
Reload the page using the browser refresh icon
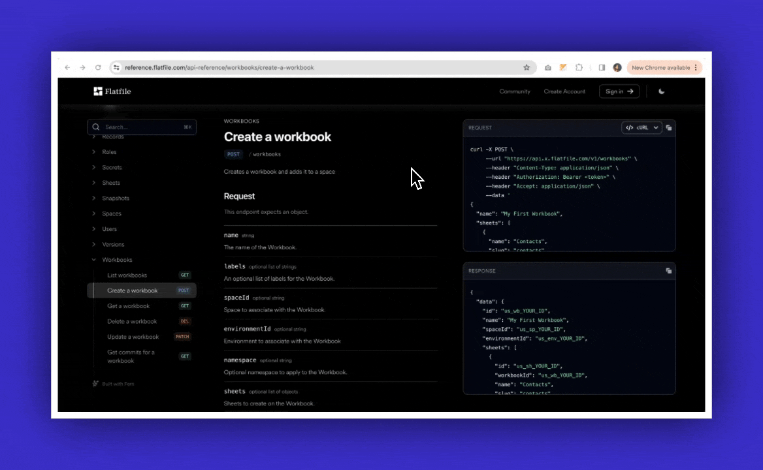point(98,67)
